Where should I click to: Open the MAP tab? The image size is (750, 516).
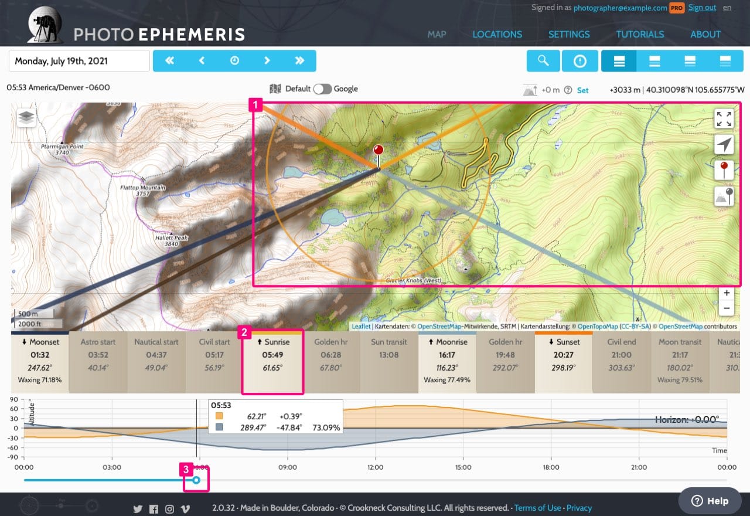point(437,34)
